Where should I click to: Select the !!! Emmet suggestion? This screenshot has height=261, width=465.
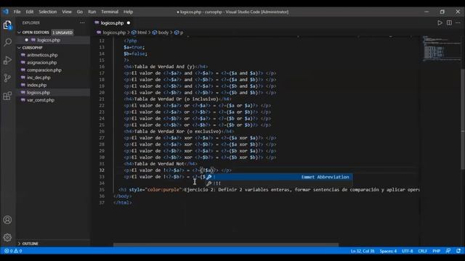point(279,183)
